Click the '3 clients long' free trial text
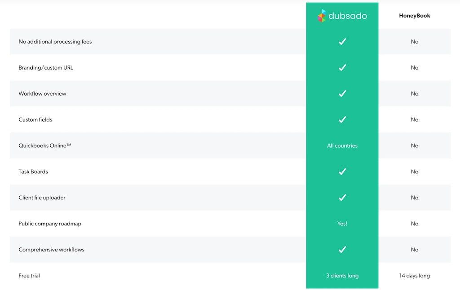 tap(342, 276)
